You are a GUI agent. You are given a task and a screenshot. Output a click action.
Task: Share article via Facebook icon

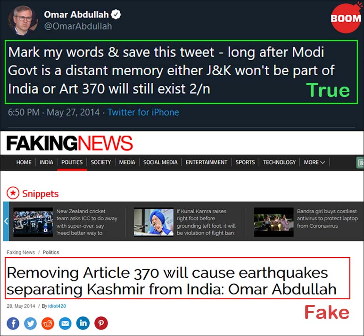[13, 323]
